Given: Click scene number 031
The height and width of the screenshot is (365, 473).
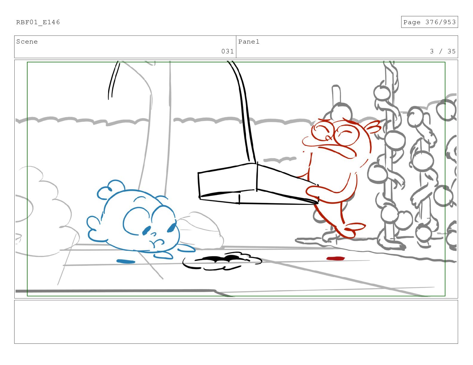Looking at the screenshot, I should [228, 51].
